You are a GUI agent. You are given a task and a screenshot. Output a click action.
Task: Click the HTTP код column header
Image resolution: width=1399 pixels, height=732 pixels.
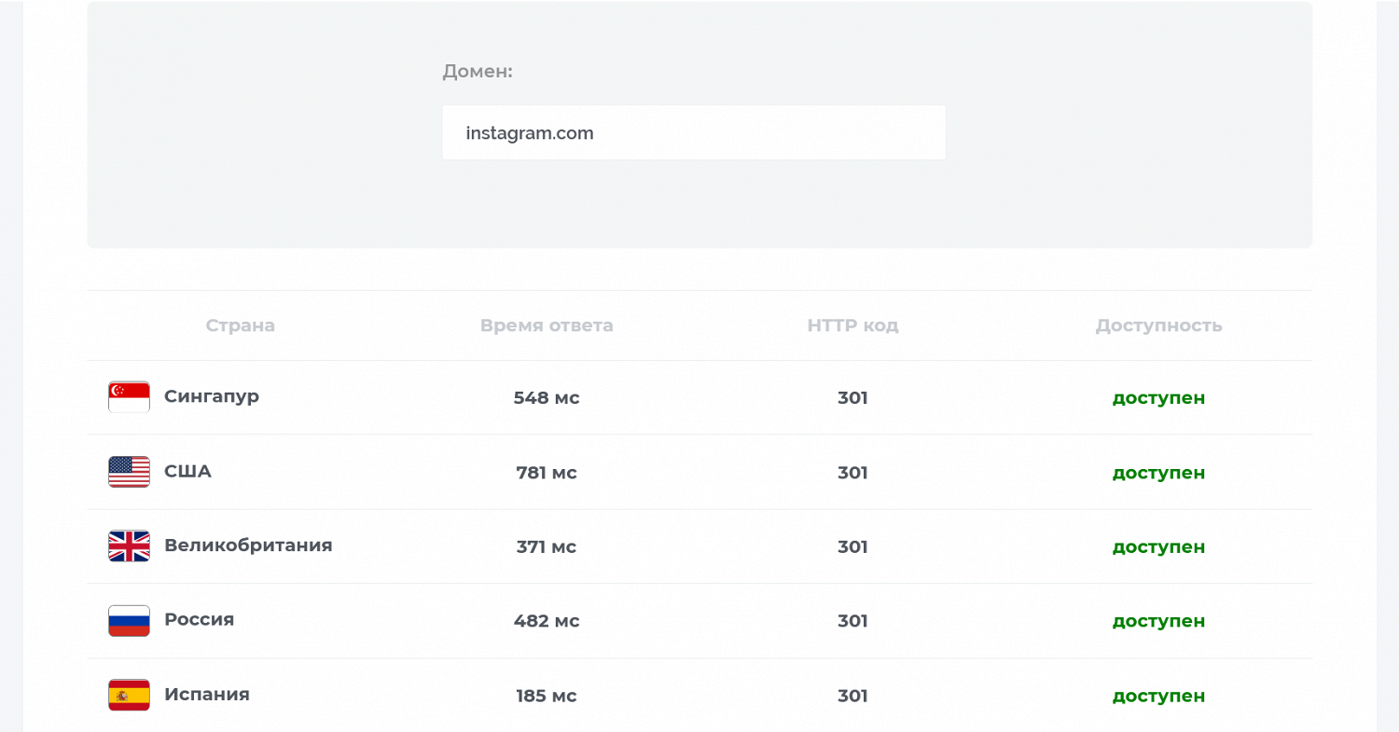coord(852,325)
